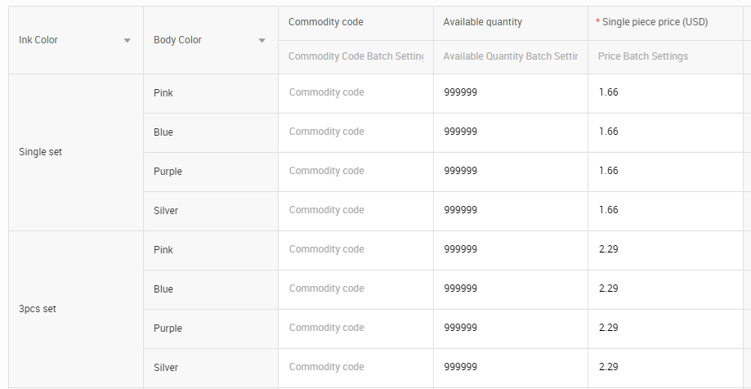Edit price for 3pcs set Silver row
The image size is (751, 389).
pyautogui.click(x=665, y=368)
